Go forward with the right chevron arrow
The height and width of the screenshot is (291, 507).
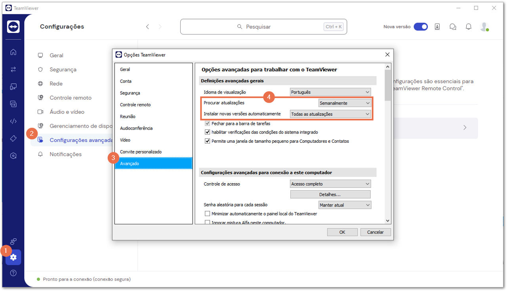tap(160, 27)
